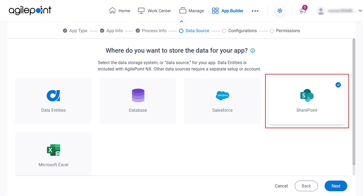Click the Data Entities logo icon
The height and width of the screenshot is (196, 363).
(x=53, y=96)
